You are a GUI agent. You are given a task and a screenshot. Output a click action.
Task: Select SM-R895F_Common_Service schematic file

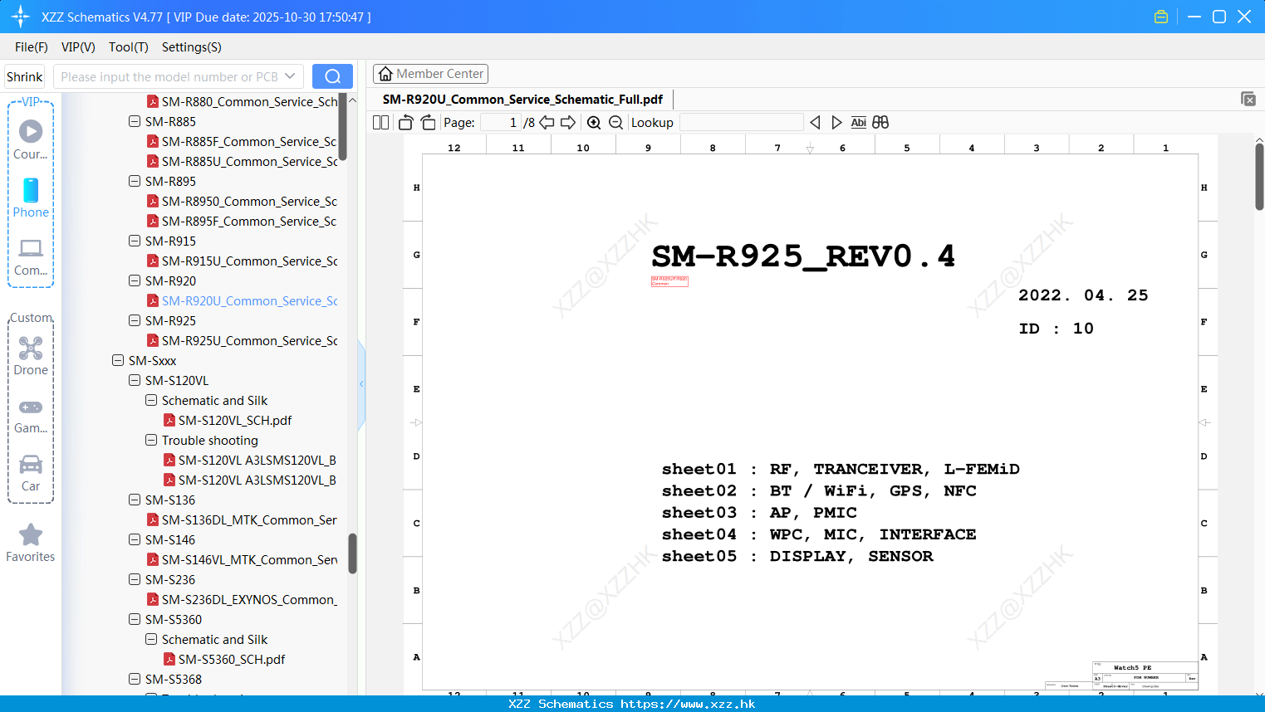click(242, 222)
